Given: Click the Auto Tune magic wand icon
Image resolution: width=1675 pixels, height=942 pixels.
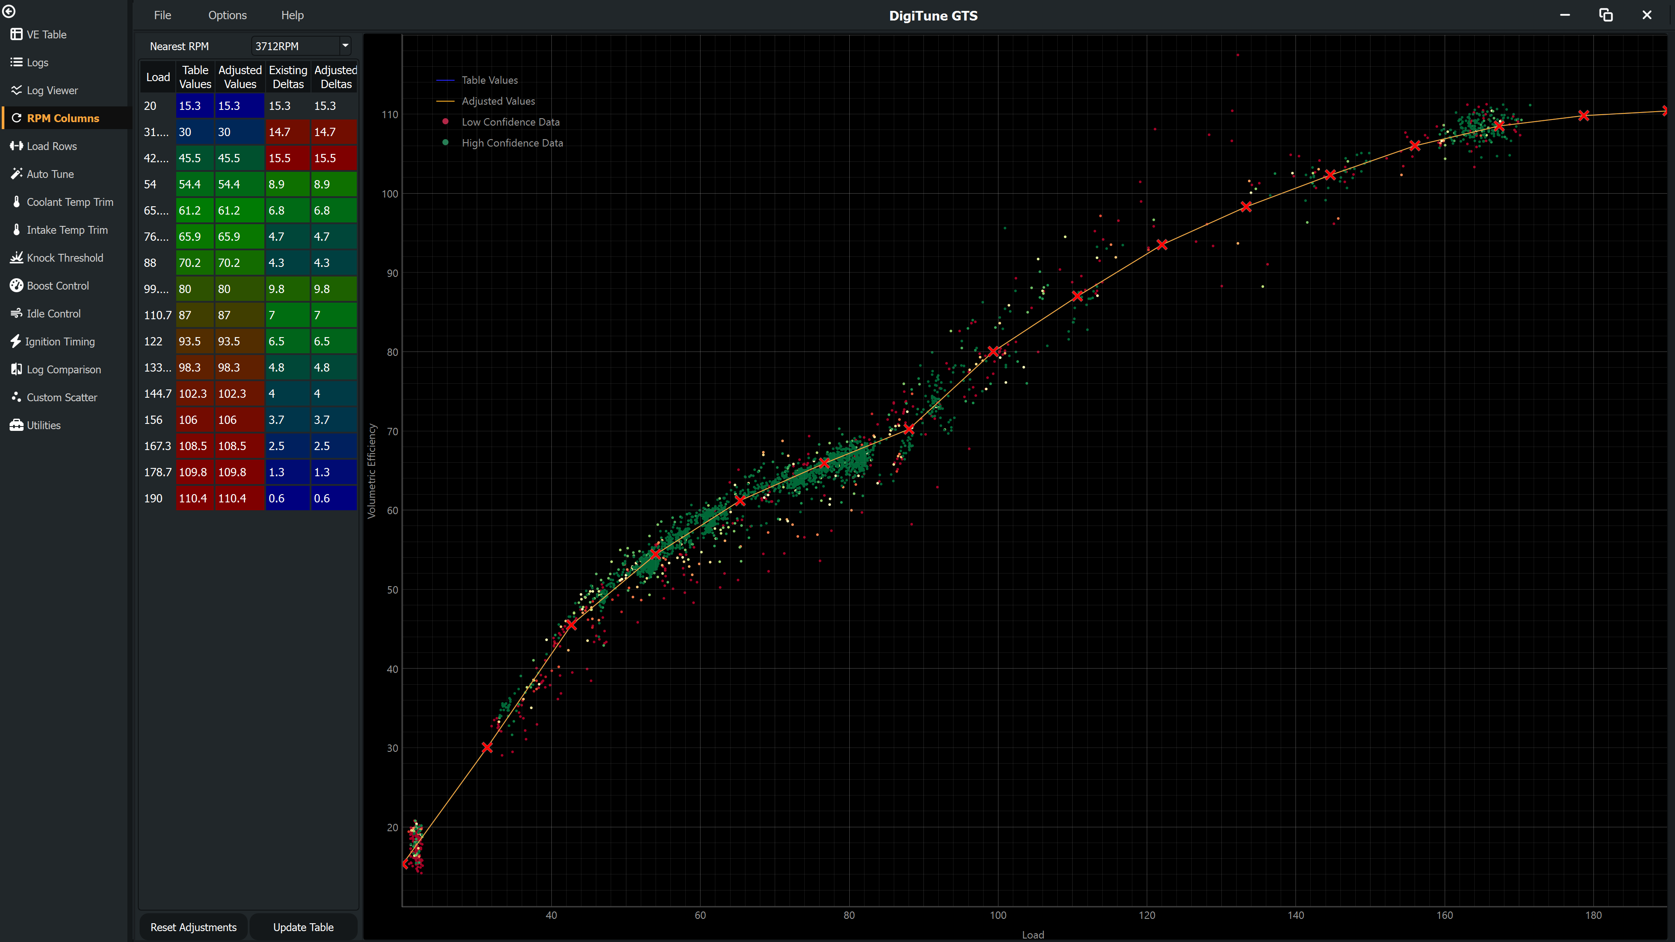Looking at the screenshot, I should [x=16, y=174].
